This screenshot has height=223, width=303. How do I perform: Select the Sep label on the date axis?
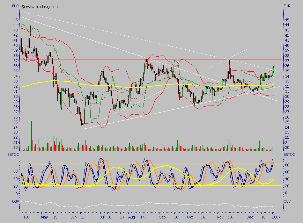point(162,217)
